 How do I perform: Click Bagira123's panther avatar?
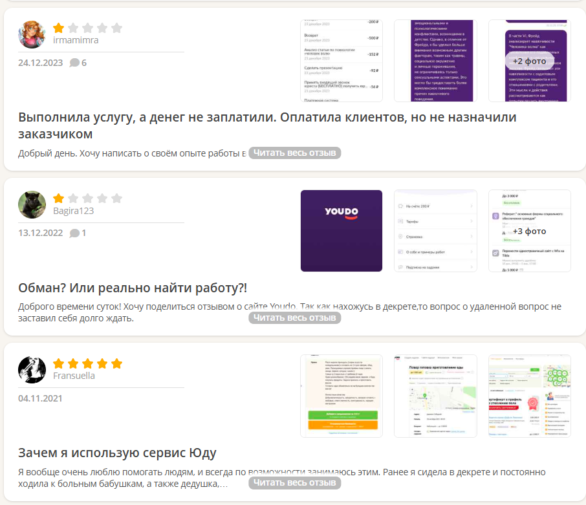[32, 204]
